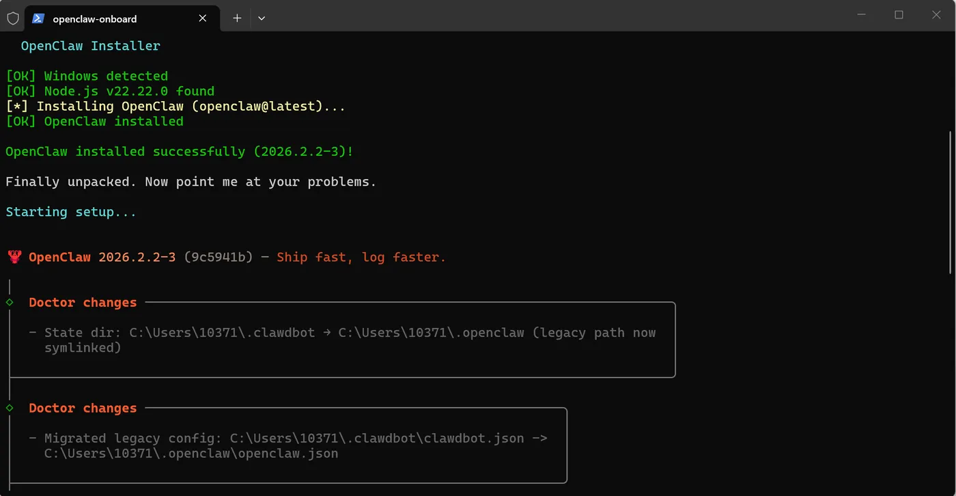956x496 pixels.
Task: Click the Starting setup... line
Action: point(71,212)
